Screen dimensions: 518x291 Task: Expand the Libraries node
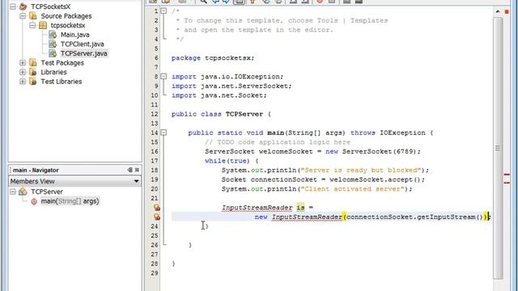pyautogui.click(x=23, y=72)
